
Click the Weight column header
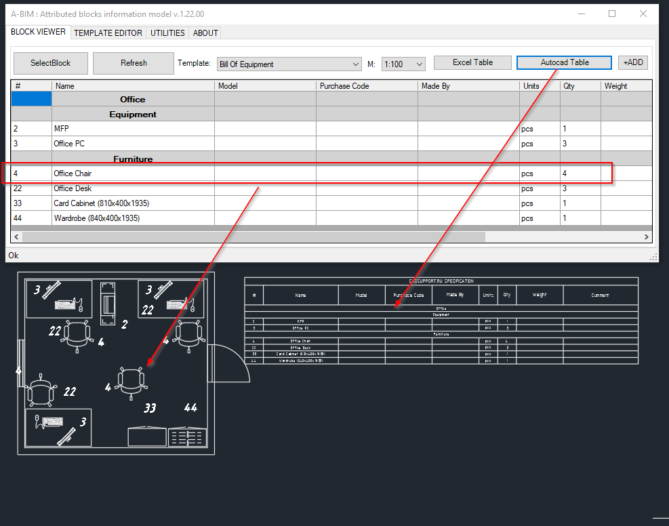[x=626, y=86]
